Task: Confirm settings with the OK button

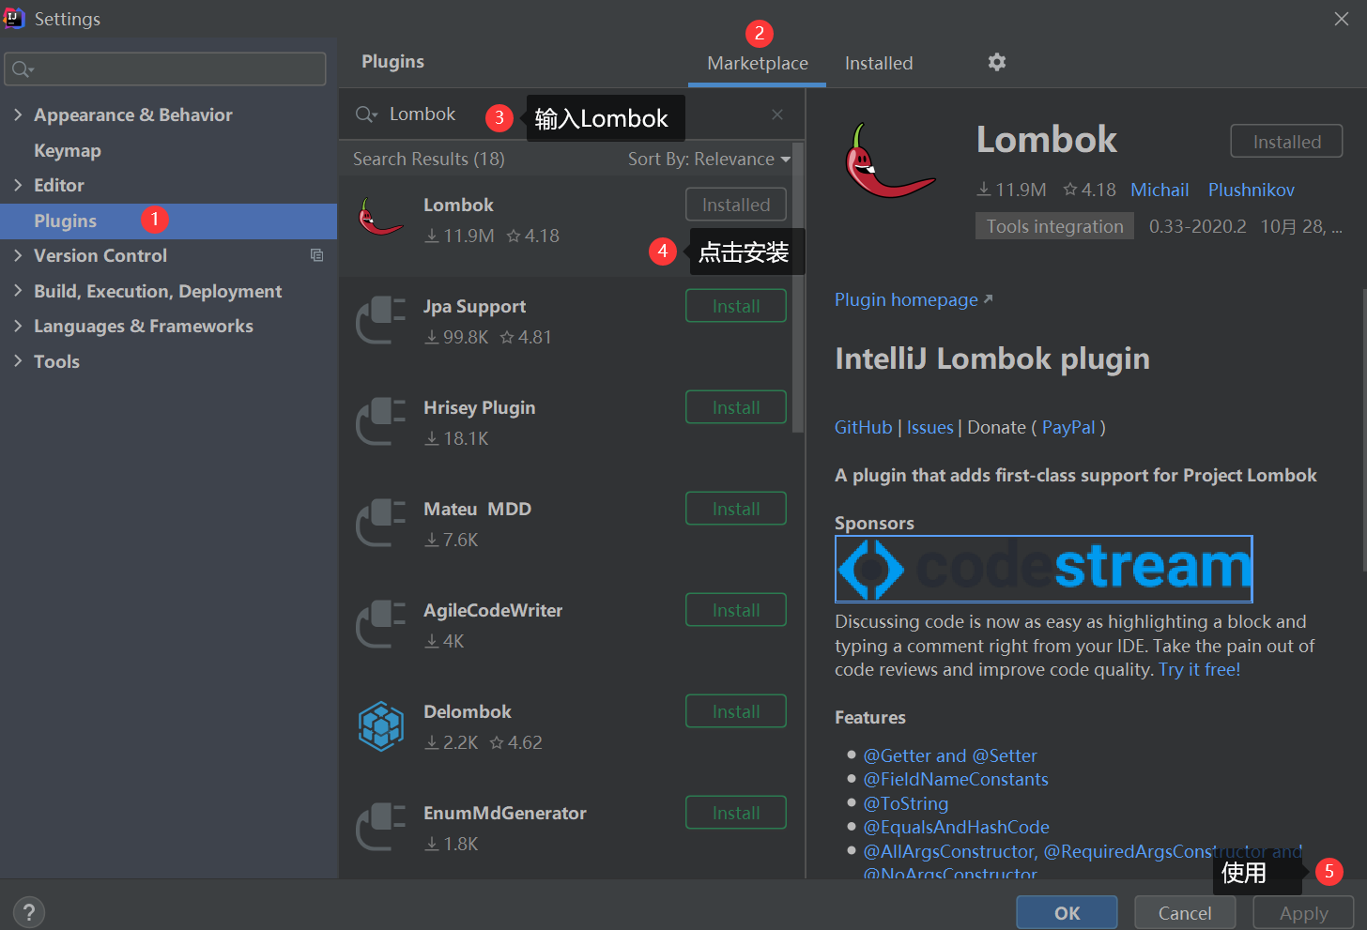Action: pyautogui.click(x=1067, y=911)
